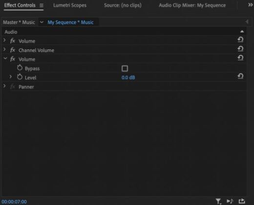Expand the Level parameter
Screen dimensions: 254x205
click(x=11, y=77)
